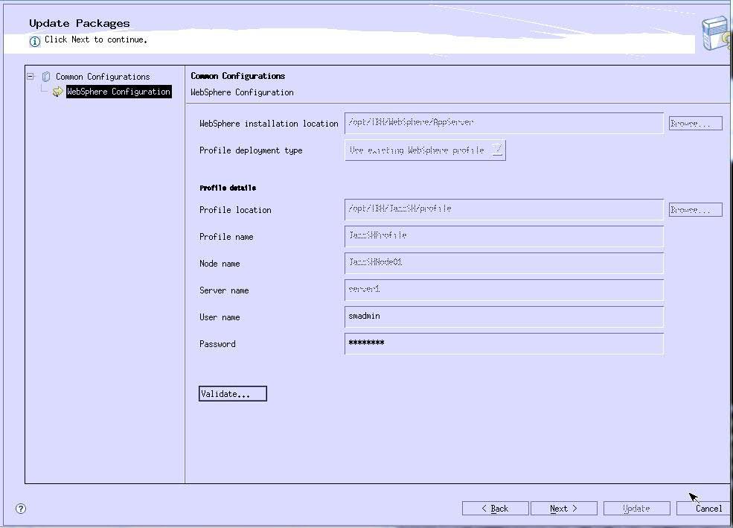Click the Common Configurations node icon

[46, 77]
